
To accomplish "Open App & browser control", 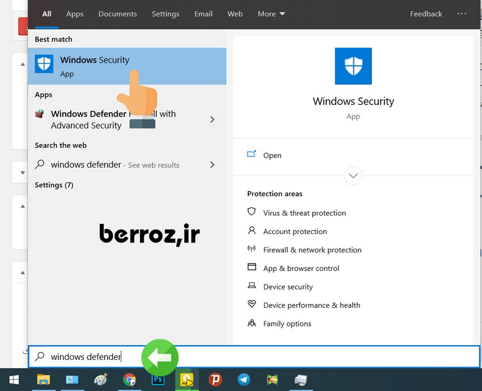I will (x=301, y=268).
